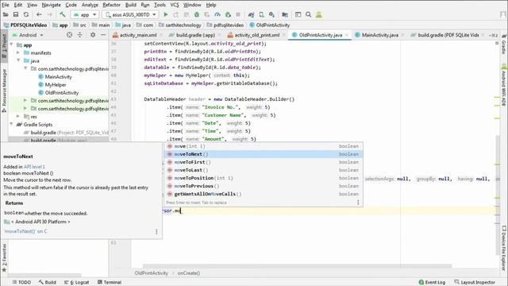The image size is (508, 286).
Task: Click Sync Project with Gradle Files icon
Action: point(251,14)
